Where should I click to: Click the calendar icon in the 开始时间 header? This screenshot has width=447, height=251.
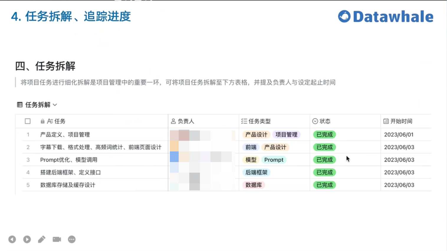[x=387, y=121]
